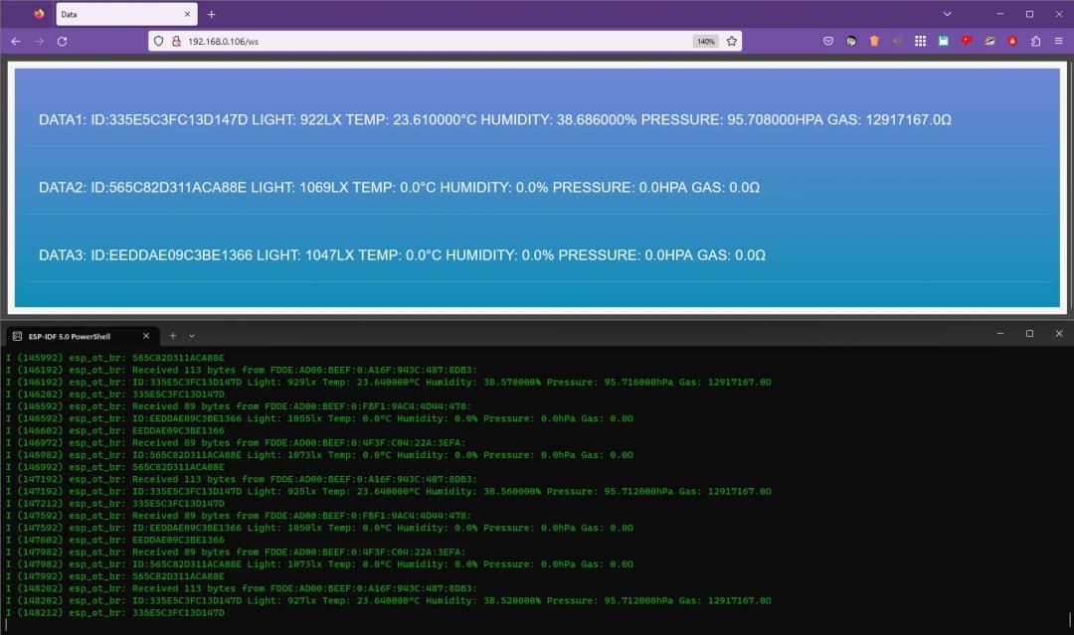Click 'Received 89 bytes' line at 146592
Image resolution: width=1074 pixels, height=635 pixels.
point(239,406)
